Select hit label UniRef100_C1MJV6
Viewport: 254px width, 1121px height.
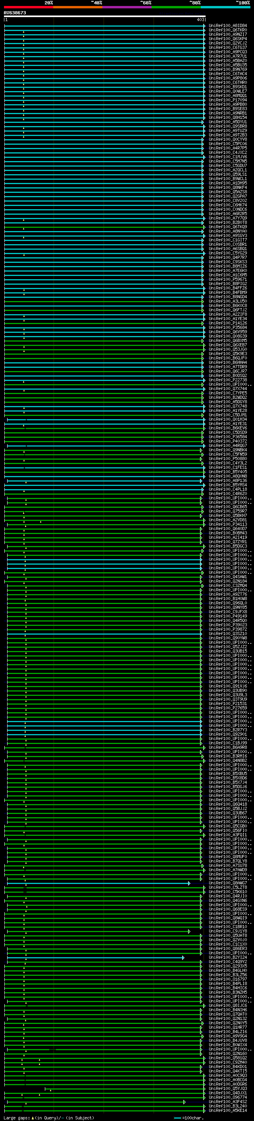coord(228,157)
